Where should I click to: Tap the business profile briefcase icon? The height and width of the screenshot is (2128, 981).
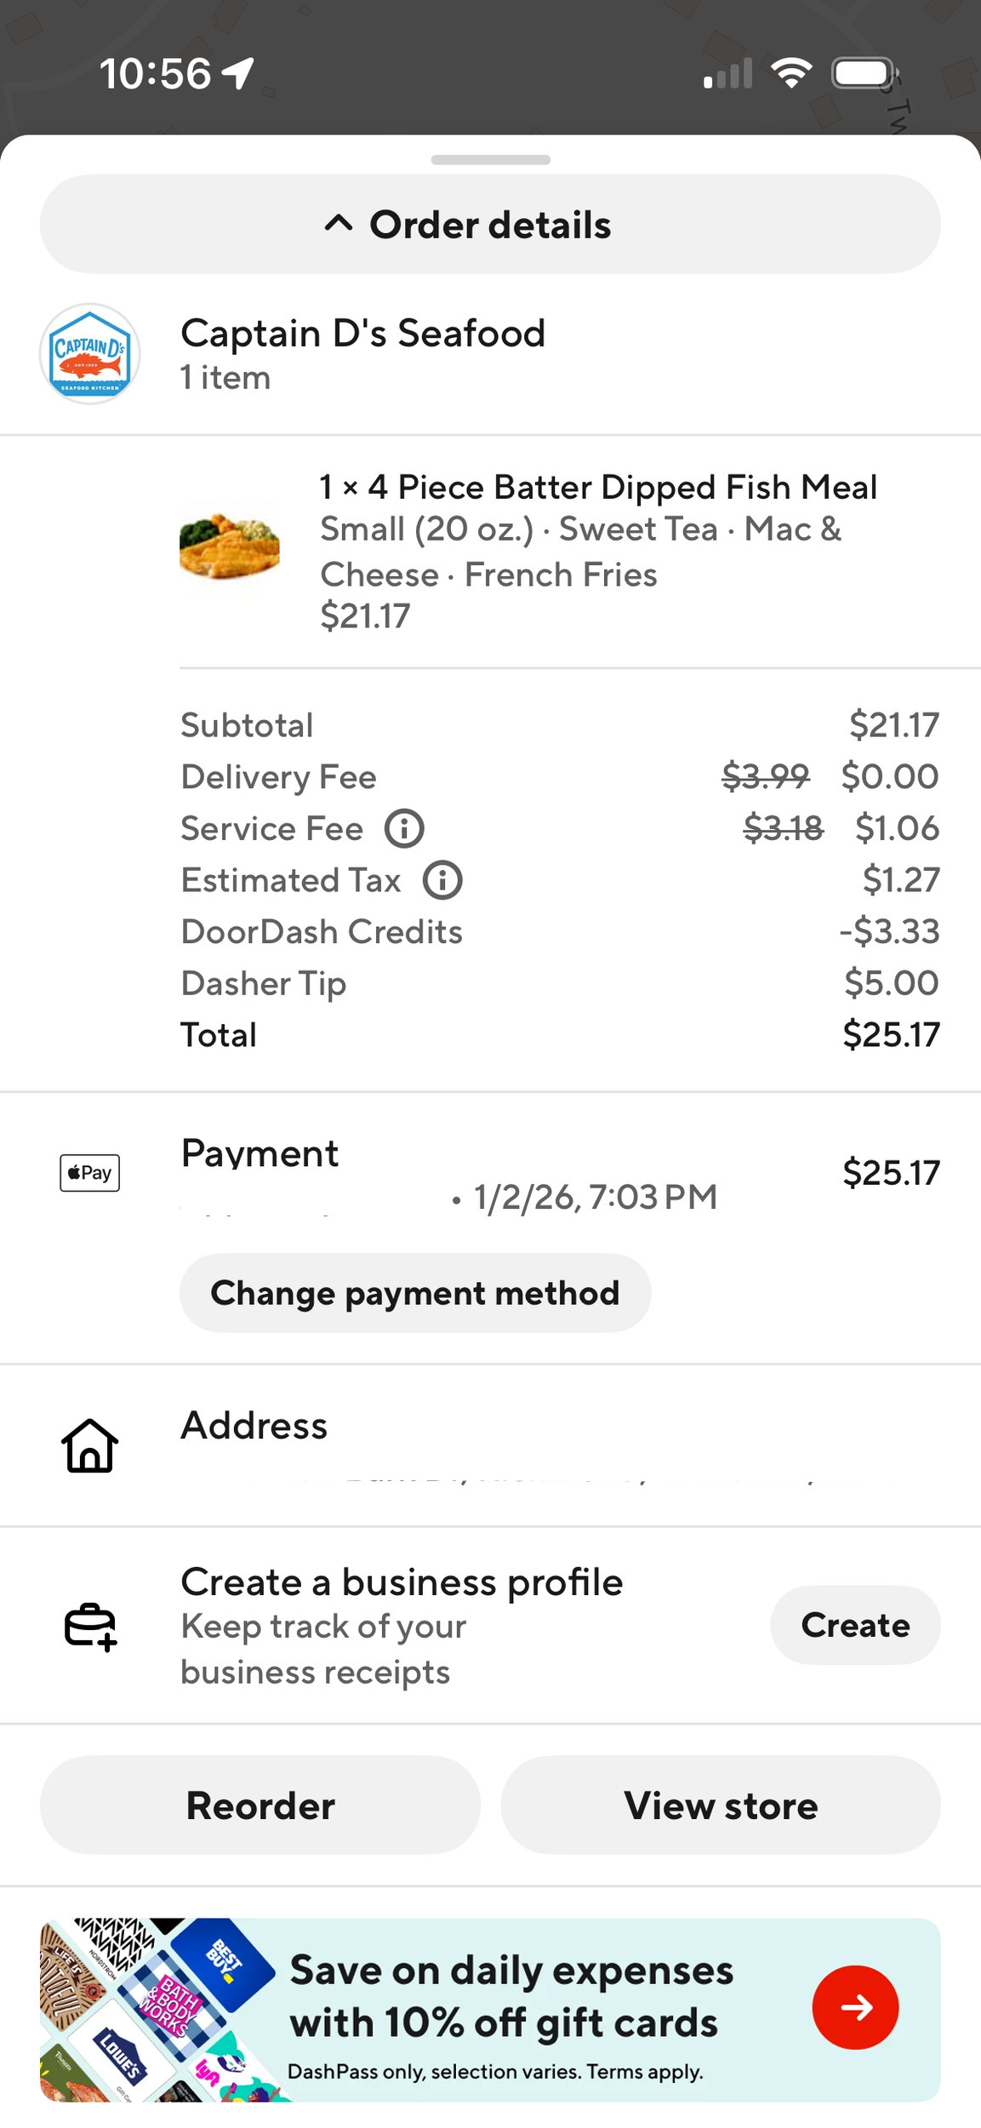[89, 1626]
